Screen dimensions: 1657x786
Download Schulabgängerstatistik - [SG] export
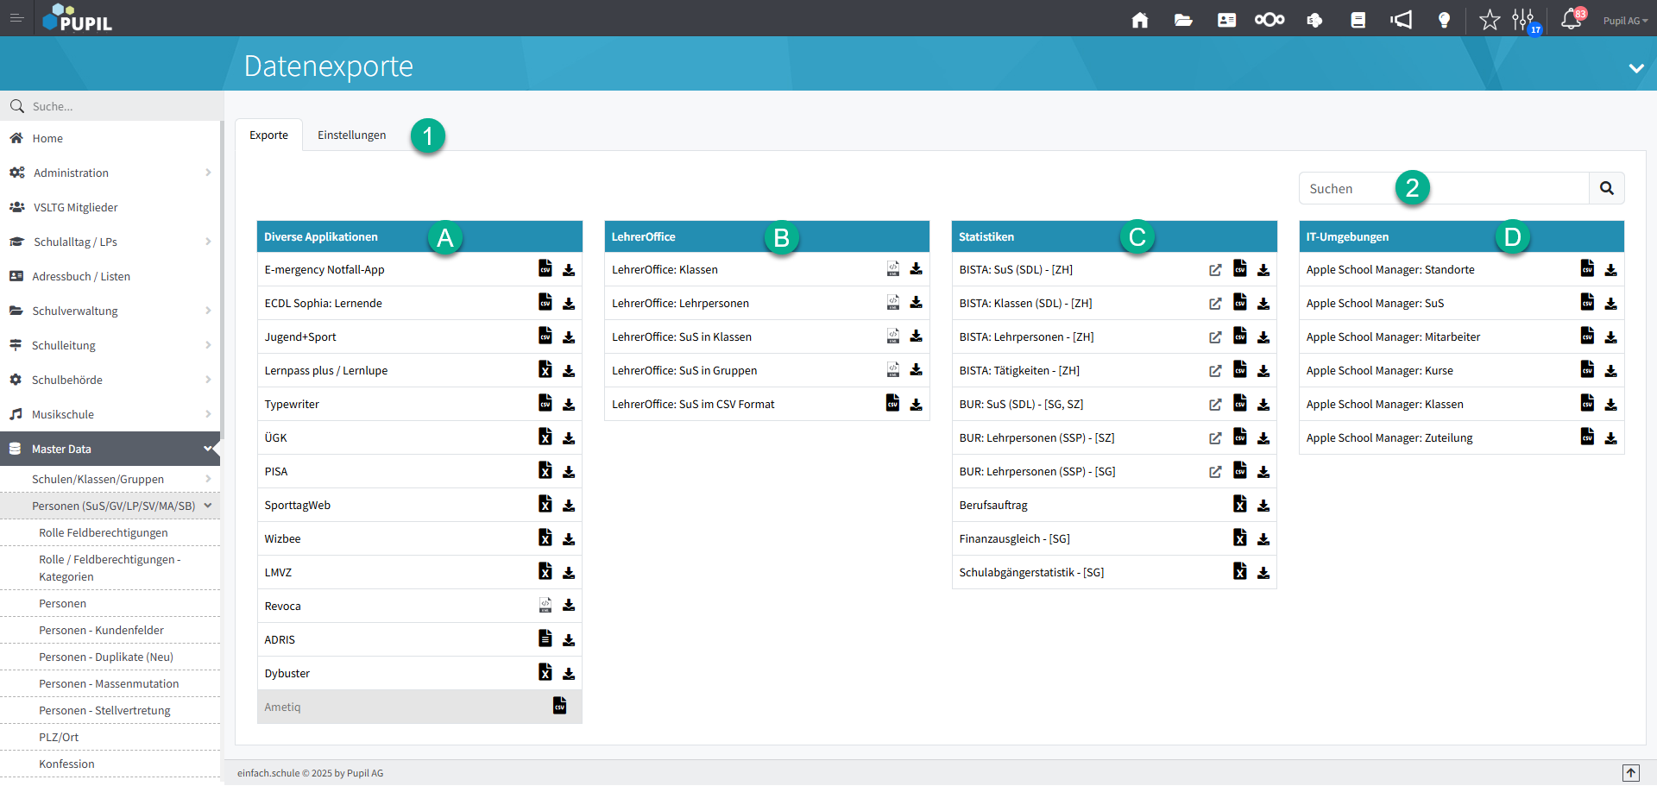coord(1263,573)
